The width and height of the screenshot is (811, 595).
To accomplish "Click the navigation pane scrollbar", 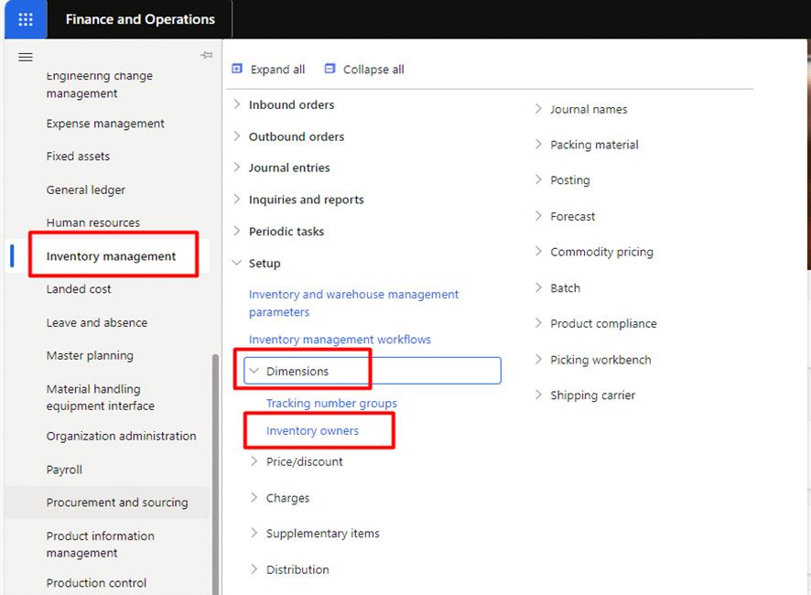I will point(215,474).
